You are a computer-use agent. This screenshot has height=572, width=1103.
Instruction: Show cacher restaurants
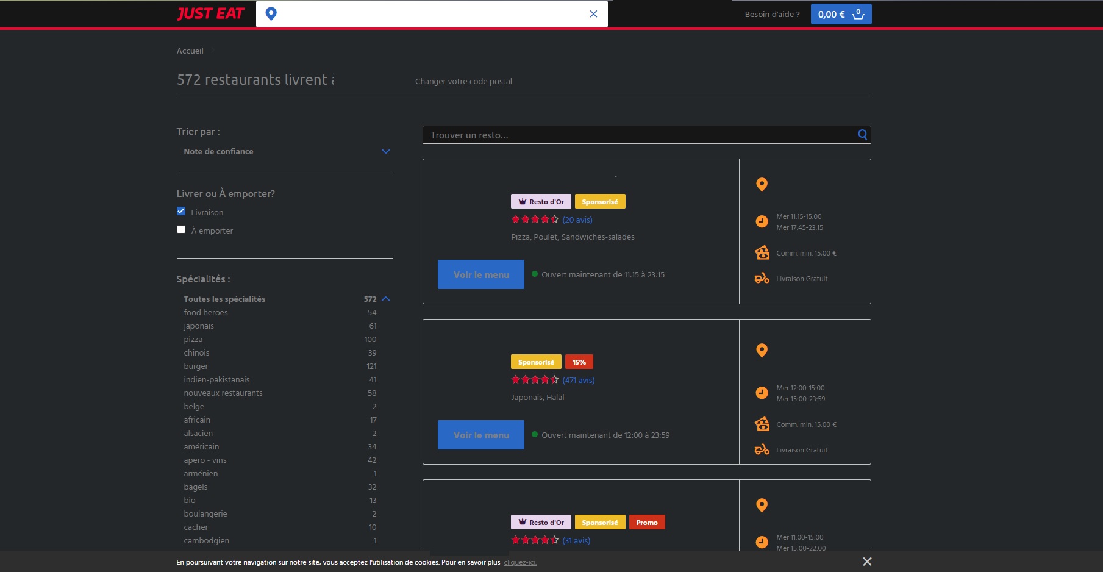[196, 527]
